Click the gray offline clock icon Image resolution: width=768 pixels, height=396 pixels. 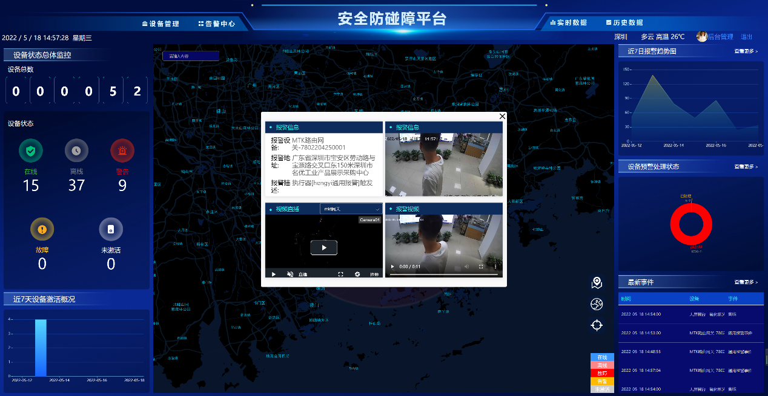(x=76, y=151)
